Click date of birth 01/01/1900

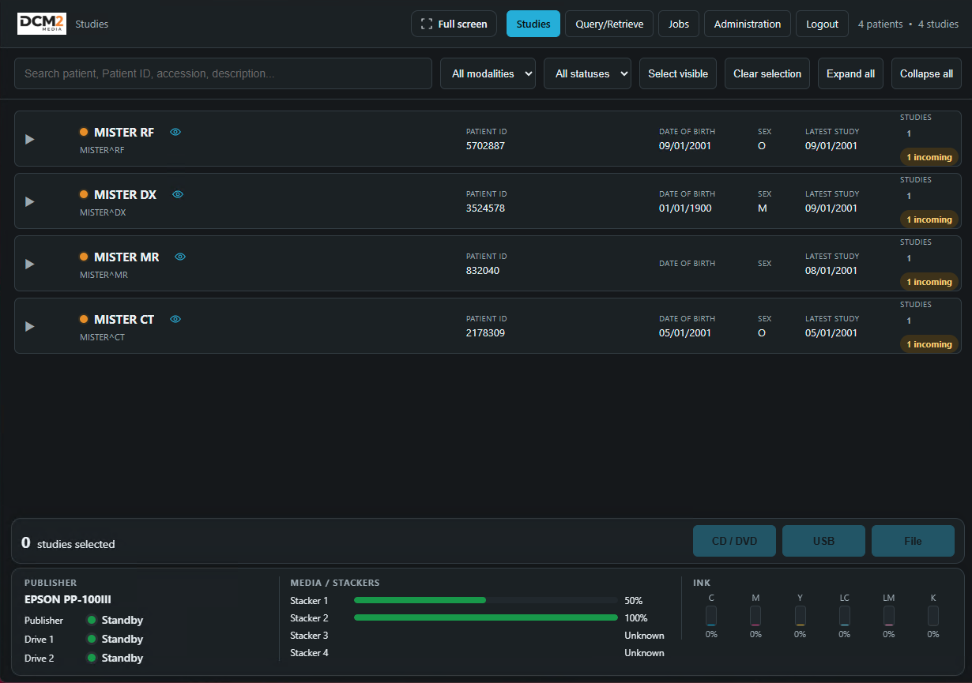[686, 208]
